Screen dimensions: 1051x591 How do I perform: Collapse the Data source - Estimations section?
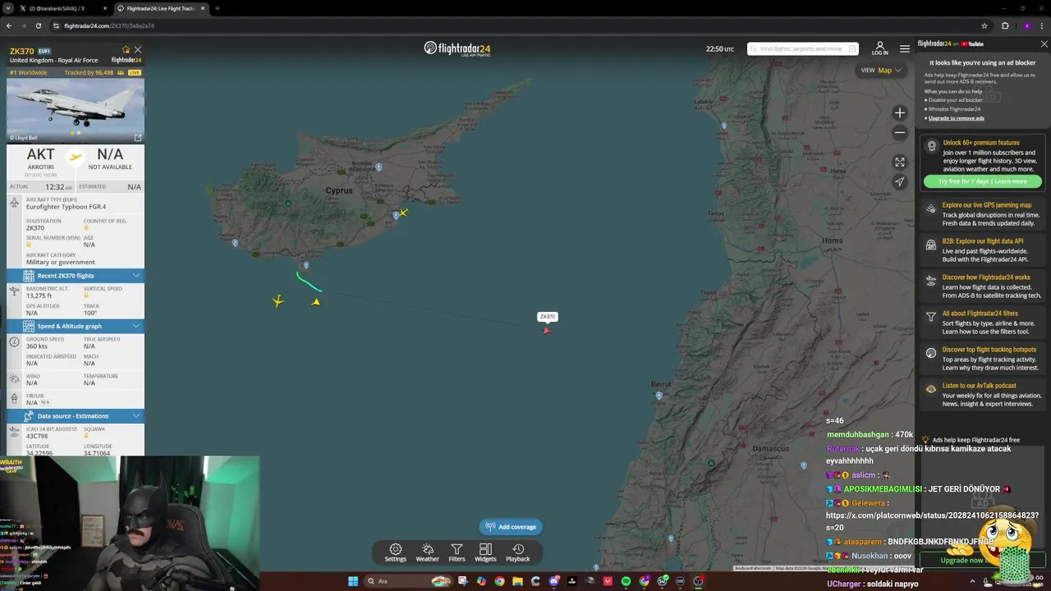coord(76,416)
